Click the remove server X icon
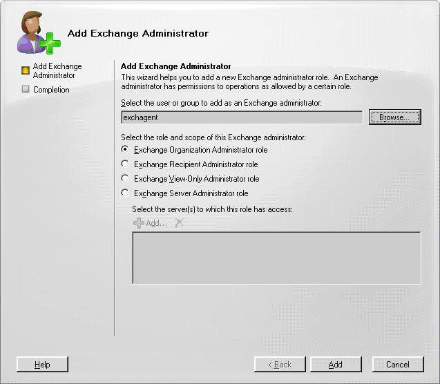The height and width of the screenshot is (384, 440). 179,223
